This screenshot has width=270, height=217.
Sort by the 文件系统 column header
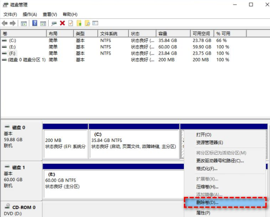(113, 34)
